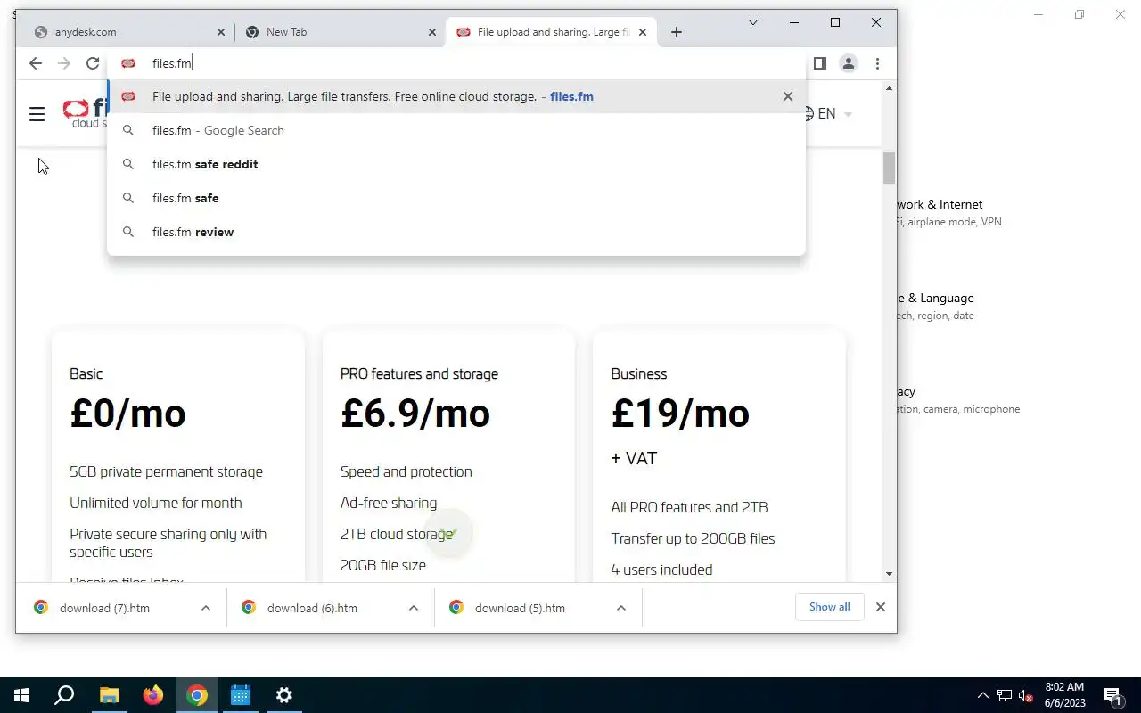Remove the files.fm history suggestion

(787, 96)
